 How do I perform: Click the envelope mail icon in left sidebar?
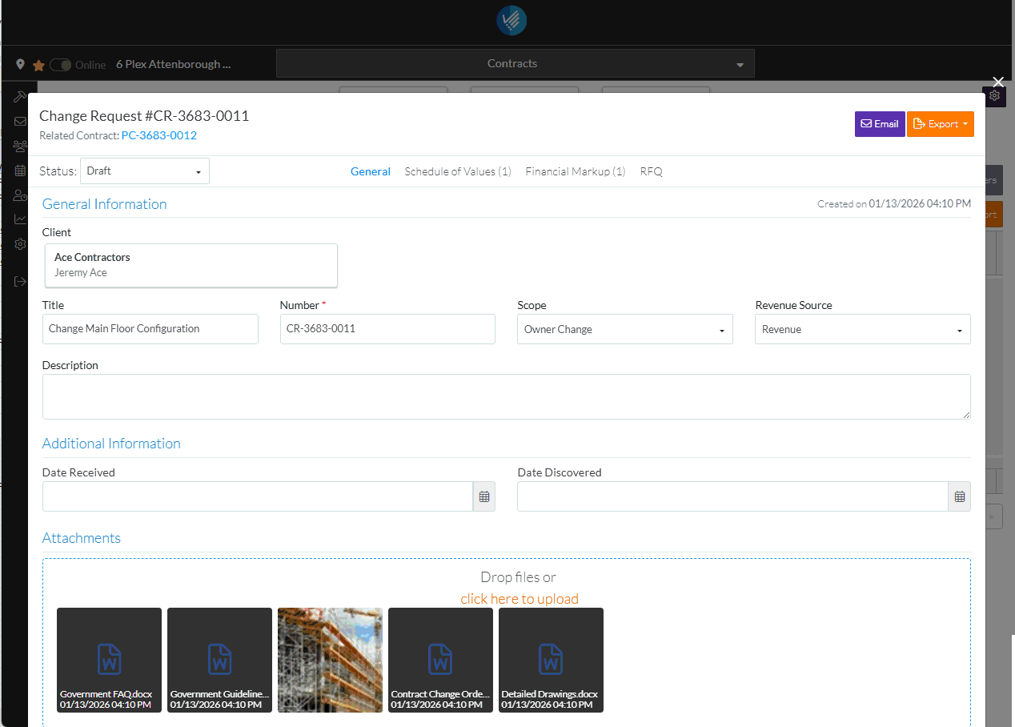(x=20, y=122)
